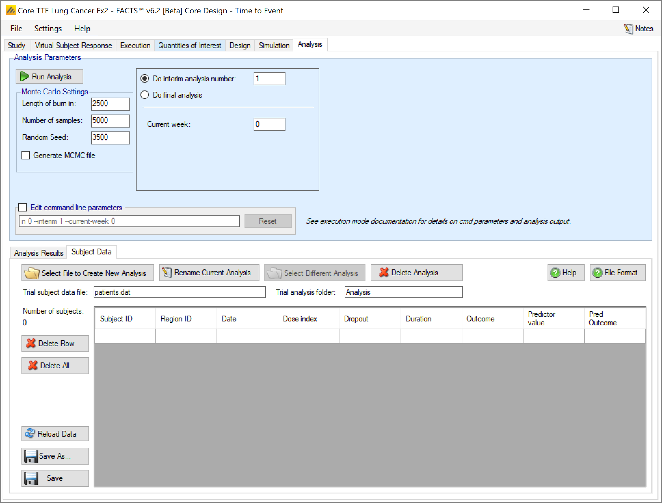Click the green Run Analysis play icon
Image resolution: width=662 pixels, height=503 pixels.
(x=24, y=76)
